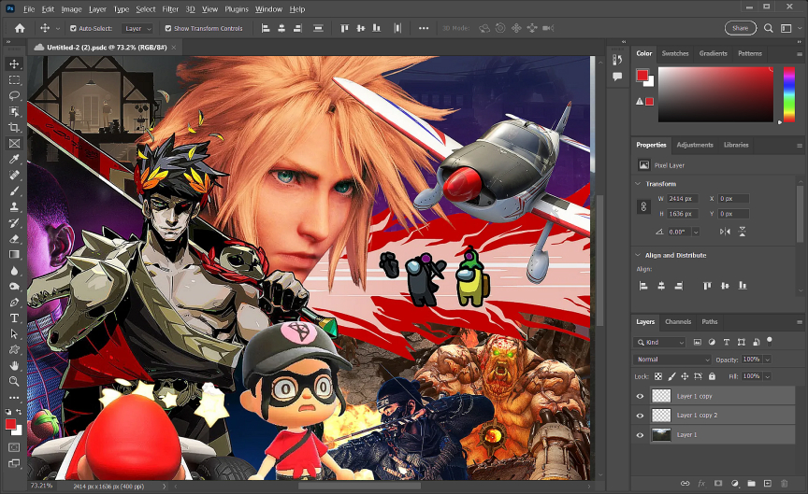Select the Zoom tool
The width and height of the screenshot is (808, 494).
[x=14, y=381]
